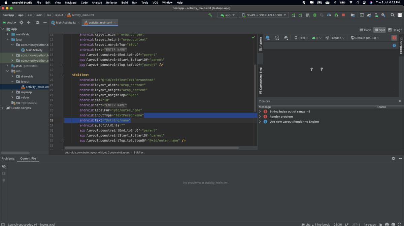Screen dimensions: 404x226
Task: Click the Profile app gauge icon
Action: [x=329, y=15]
